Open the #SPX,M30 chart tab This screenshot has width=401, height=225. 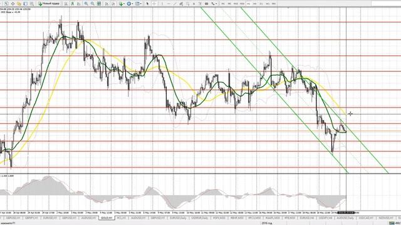pos(219,218)
